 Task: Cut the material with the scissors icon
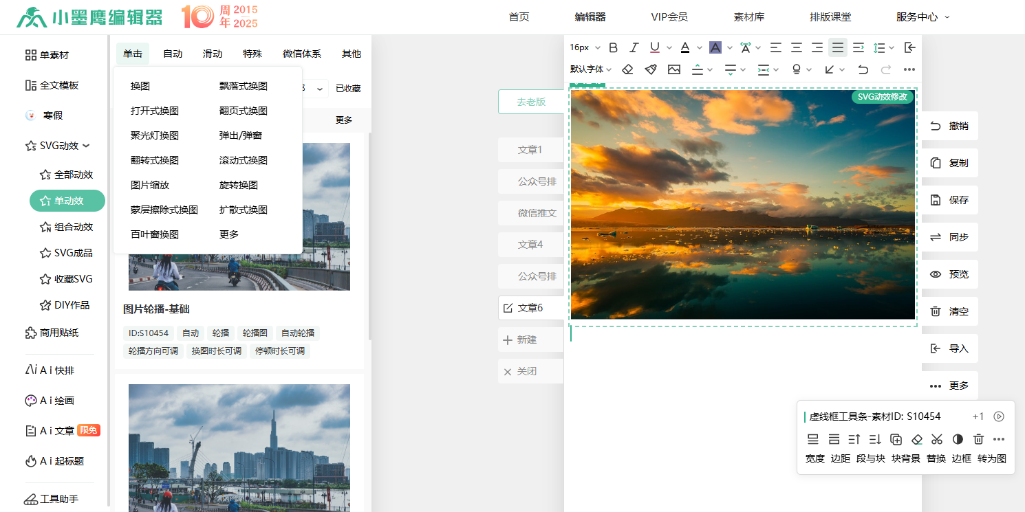click(937, 439)
